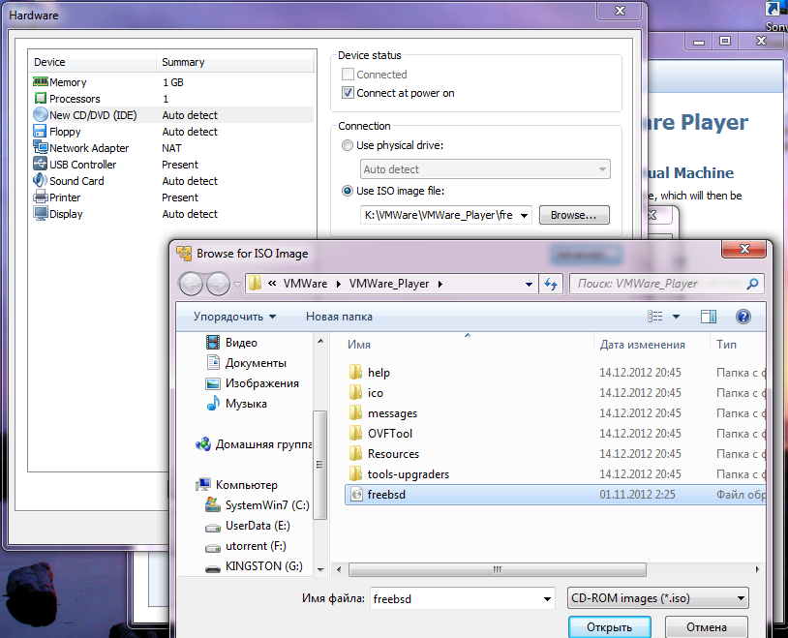This screenshot has width=788, height=638.
Task: Select the Processors device icon
Action: pyautogui.click(x=41, y=98)
